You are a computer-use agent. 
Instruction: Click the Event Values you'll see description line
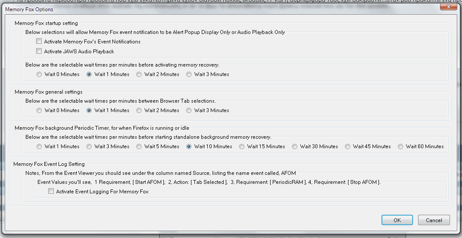pyautogui.click(x=209, y=183)
